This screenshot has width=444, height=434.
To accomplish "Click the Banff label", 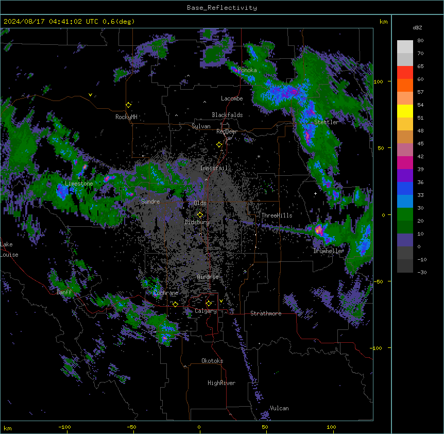I will tap(64, 292).
